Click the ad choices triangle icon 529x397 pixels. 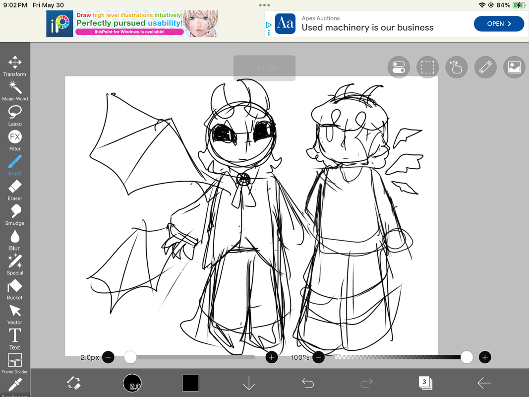269,25
